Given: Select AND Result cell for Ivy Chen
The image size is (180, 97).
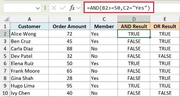Looking at the screenshot, I should click(134, 93).
